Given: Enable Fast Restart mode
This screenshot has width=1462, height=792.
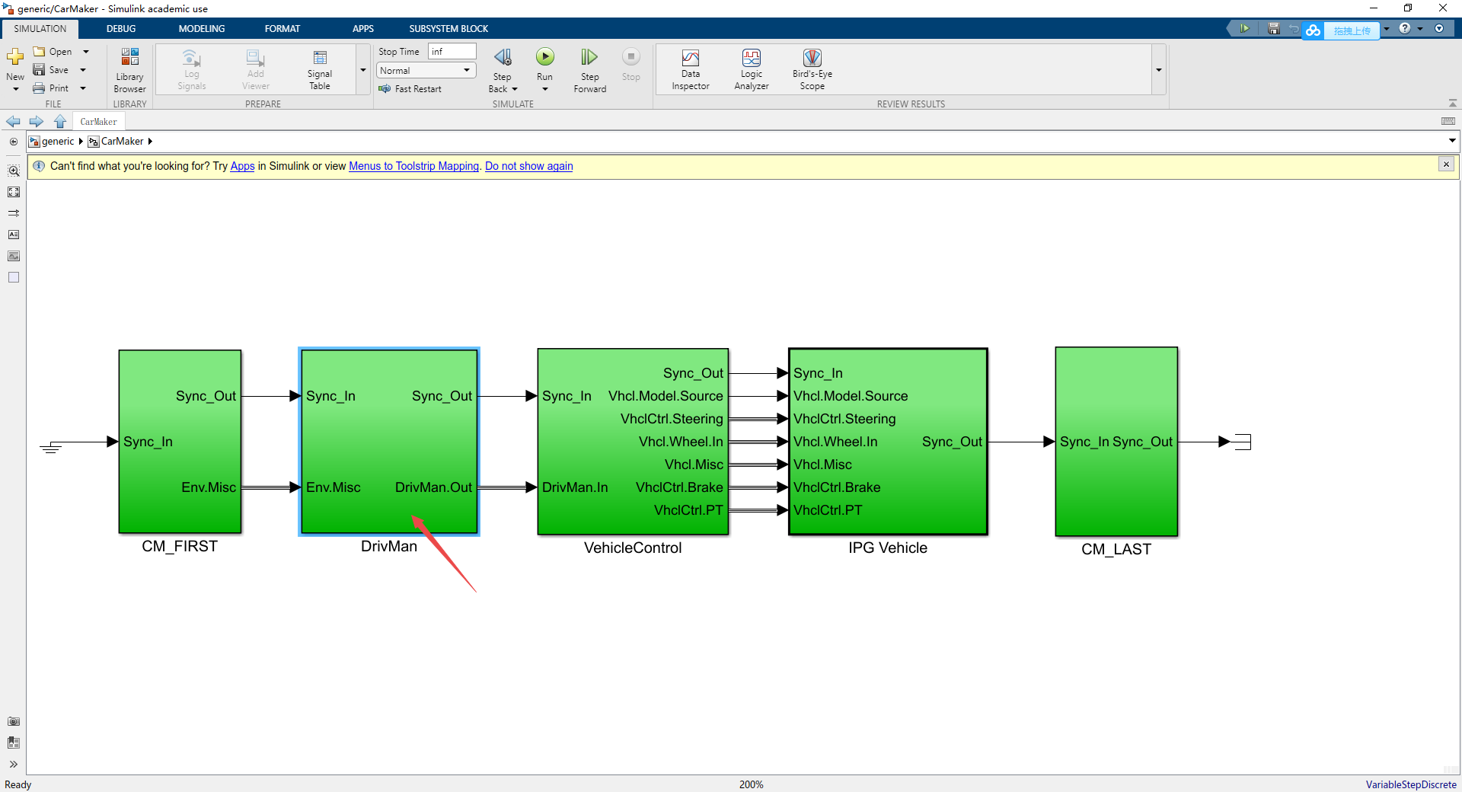Looking at the screenshot, I should point(411,88).
